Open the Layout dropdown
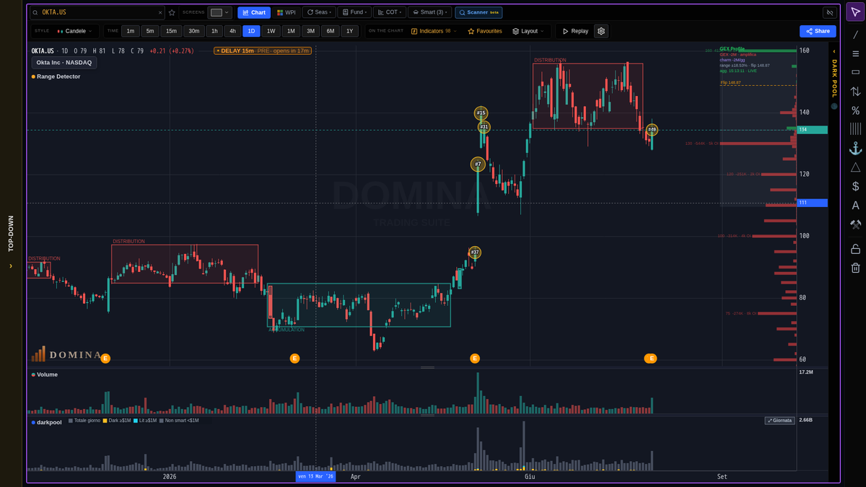 pyautogui.click(x=529, y=31)
